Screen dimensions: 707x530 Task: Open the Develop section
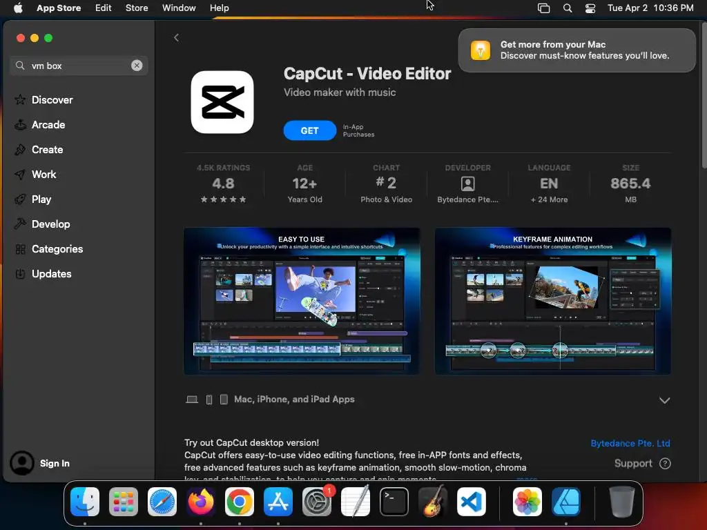point(50,224)
